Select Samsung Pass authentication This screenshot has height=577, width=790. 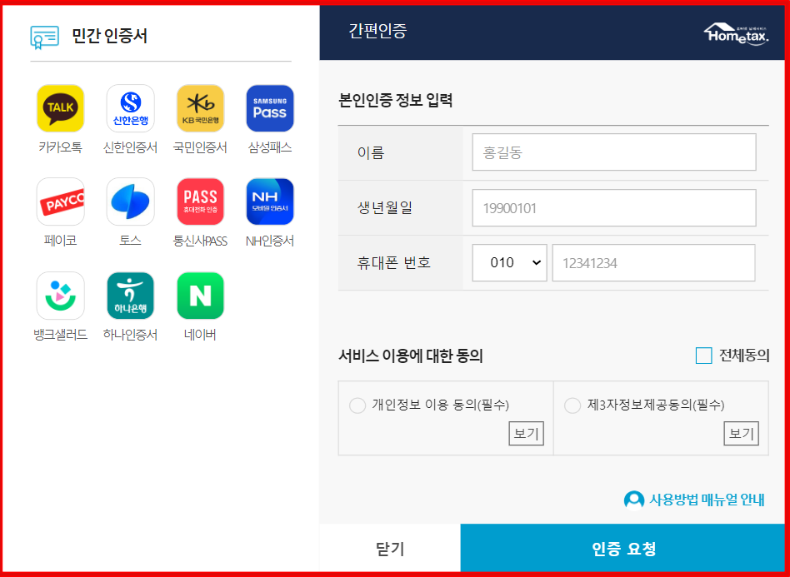(x=269, y=108)
